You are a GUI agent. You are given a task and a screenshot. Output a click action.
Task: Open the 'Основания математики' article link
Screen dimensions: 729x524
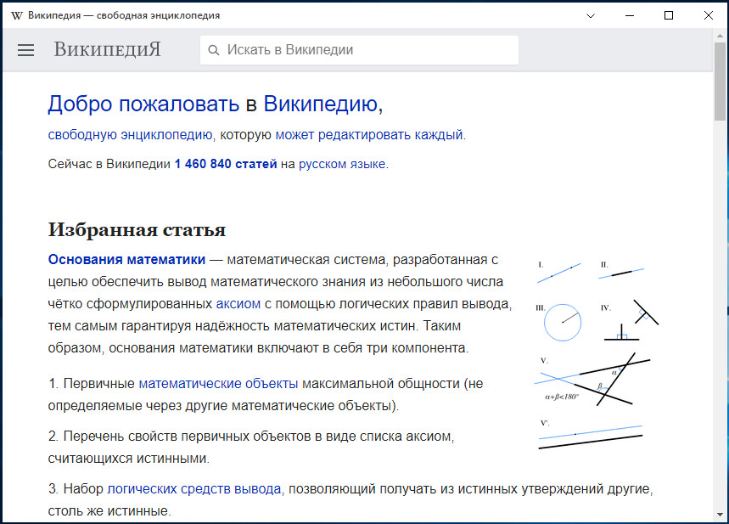126,259
